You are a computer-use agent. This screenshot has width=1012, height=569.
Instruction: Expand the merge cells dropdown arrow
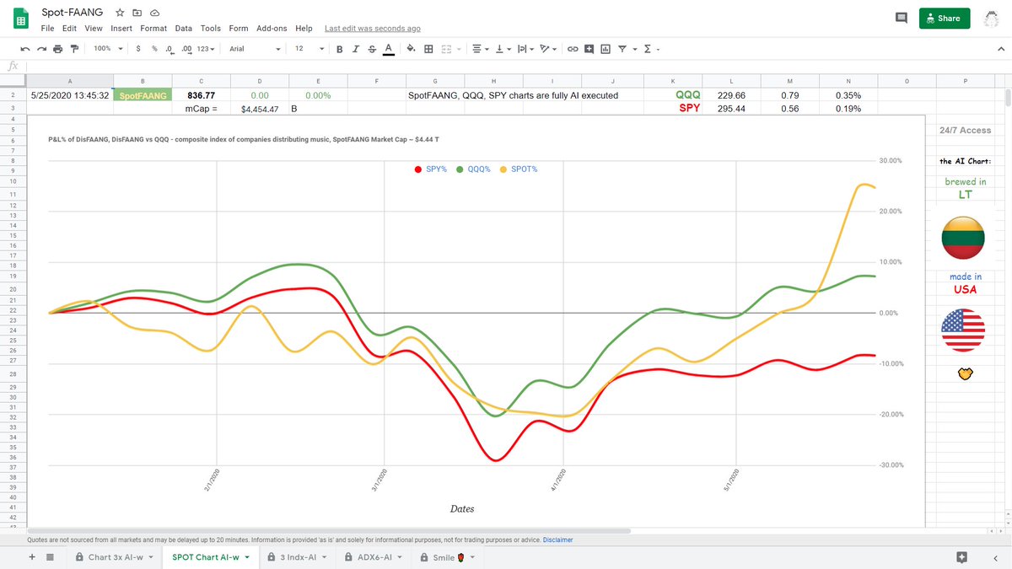[458, 49]
